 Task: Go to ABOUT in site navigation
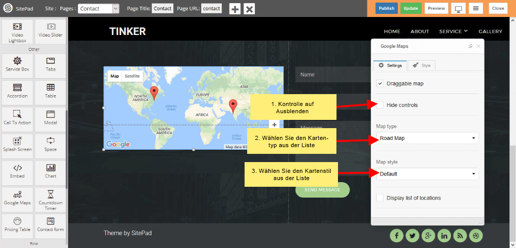pos(420,31)
